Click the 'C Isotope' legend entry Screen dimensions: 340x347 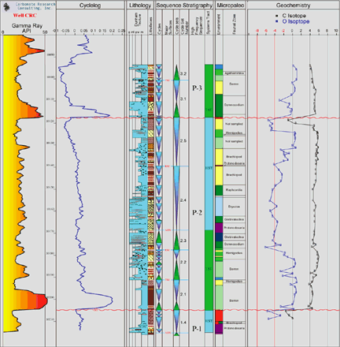point(292,16)
